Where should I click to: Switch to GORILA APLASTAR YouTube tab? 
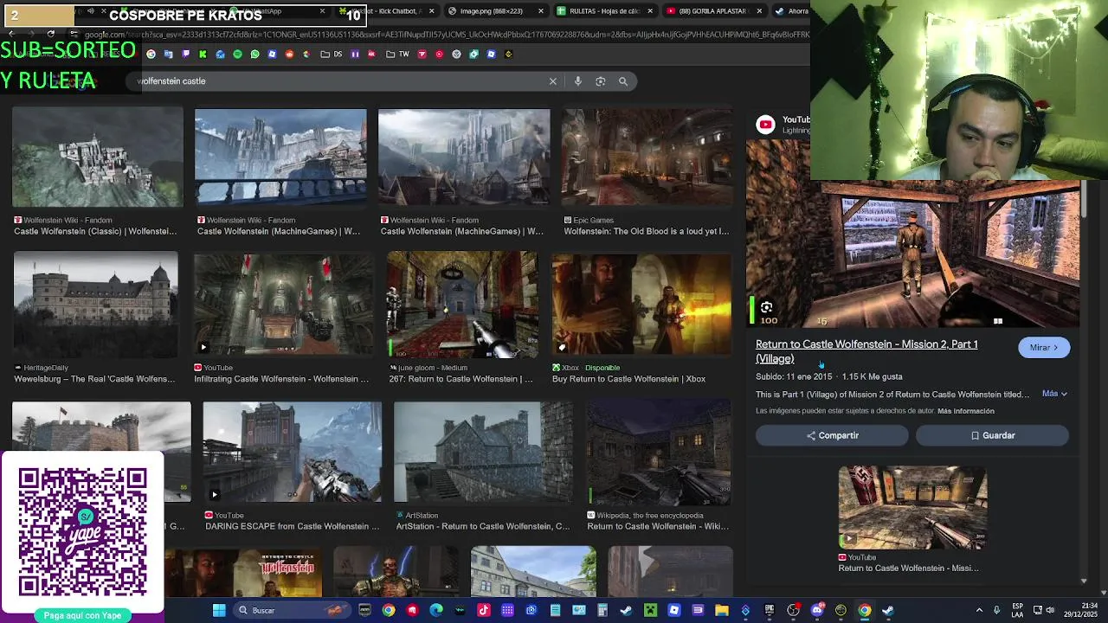[714, 11]
